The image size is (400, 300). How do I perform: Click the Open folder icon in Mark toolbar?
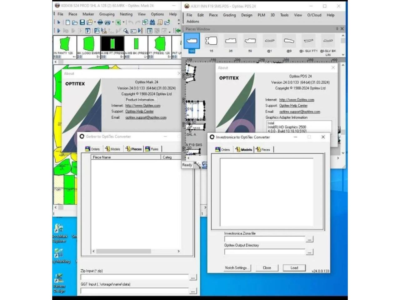click(75, 22)
